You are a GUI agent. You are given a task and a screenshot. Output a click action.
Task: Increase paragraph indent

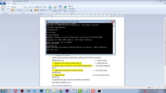click(x=38, y=7)
